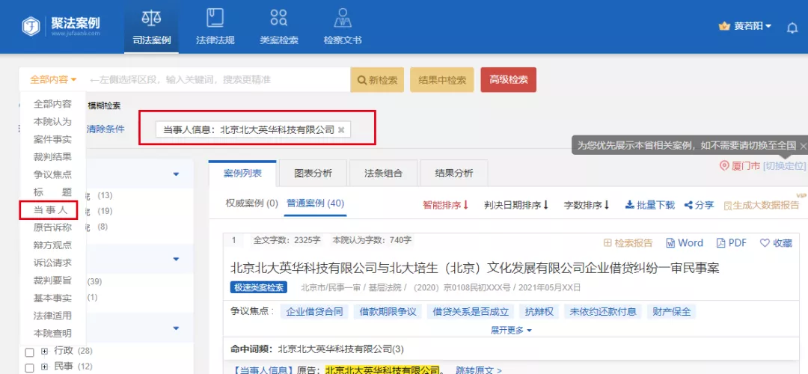Expand the 行政 tree node
Viewport: 808px width, 374px height.
pyautogui.click(x=44, y=352)
